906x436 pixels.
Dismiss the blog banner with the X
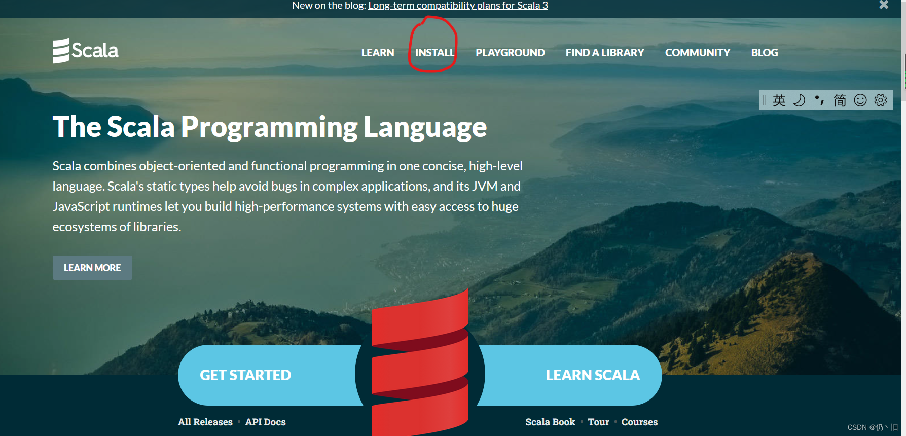click(884, 5)
